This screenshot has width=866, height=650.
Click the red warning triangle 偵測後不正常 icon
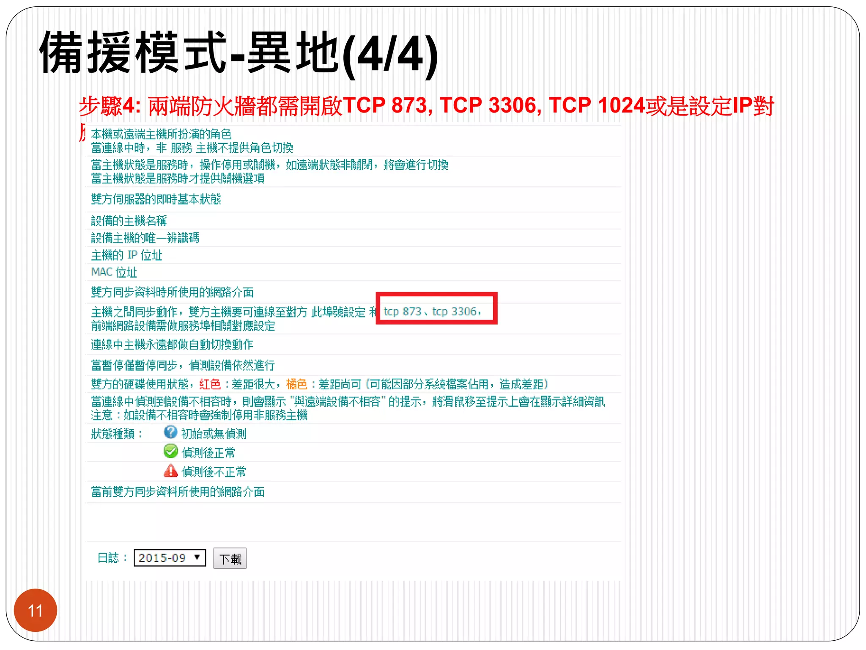pos(170,471)
